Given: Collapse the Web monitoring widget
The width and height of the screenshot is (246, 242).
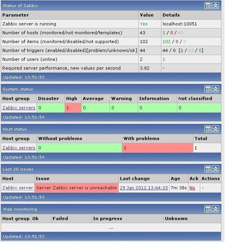Looking at the screenshot, I should pos(216,209).
